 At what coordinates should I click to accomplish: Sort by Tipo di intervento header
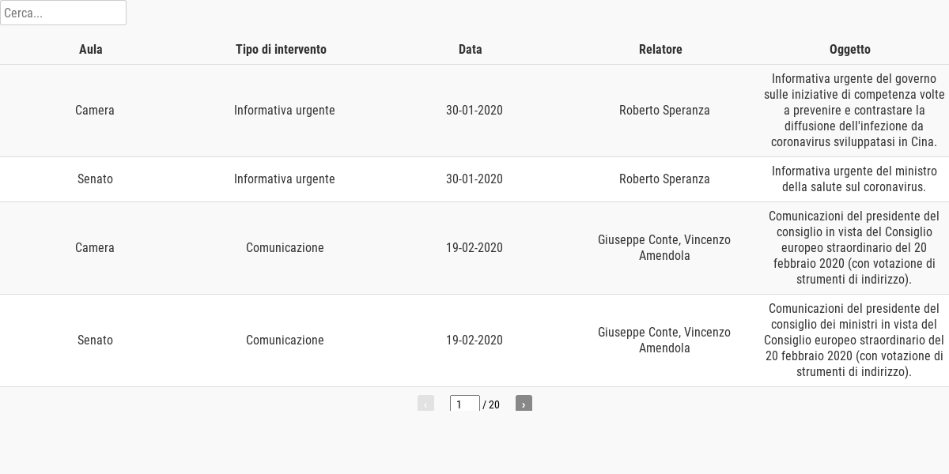click(x=281, y=49)
